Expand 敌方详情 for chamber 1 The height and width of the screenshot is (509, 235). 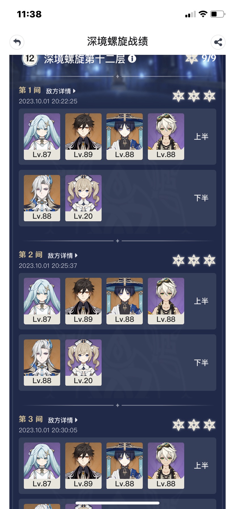(61, 91)
